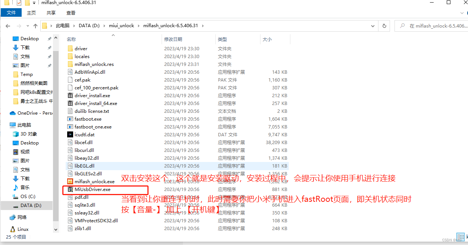The image size is (468, 245).
Task: Select fastboot.exe application
Action: [x=88, y=119]
